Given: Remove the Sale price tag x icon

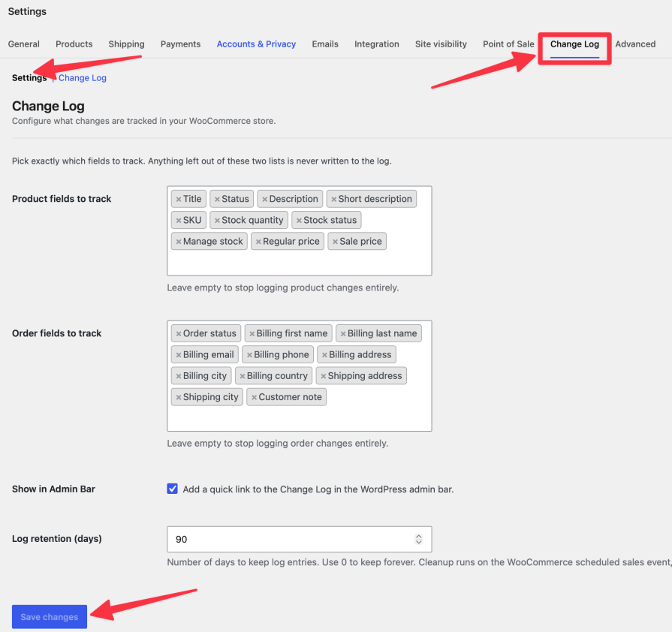Looking at the screenshot, I should tap(335, 242).
